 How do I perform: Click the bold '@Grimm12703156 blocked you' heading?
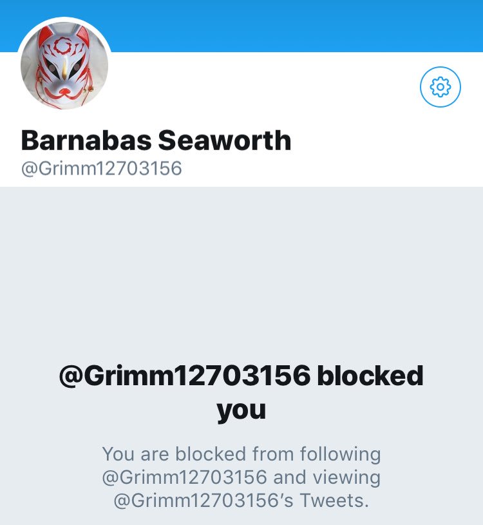click(x=241, y=392)
